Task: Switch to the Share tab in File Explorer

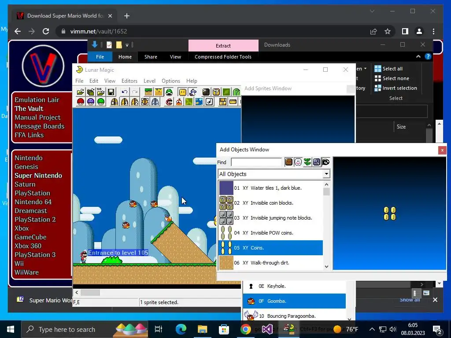Action: click(x=151, y=57)
